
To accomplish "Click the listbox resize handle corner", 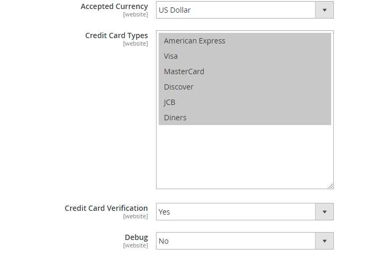I will click(331, 186).
